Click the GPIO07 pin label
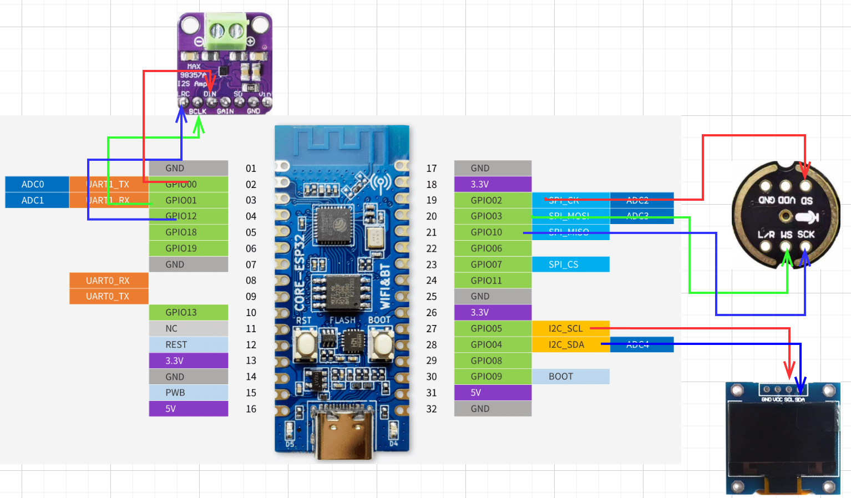The image size is (851, 498). coord(493,265)
